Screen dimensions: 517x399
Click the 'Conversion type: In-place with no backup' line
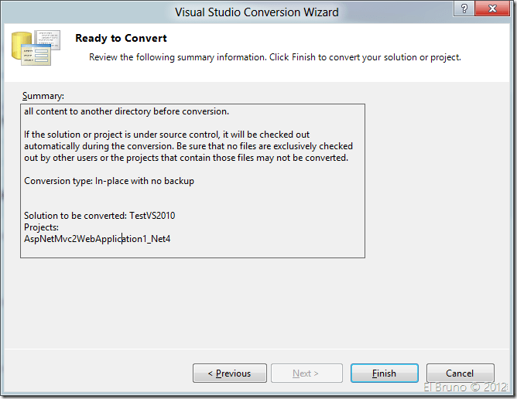[109, 181]
